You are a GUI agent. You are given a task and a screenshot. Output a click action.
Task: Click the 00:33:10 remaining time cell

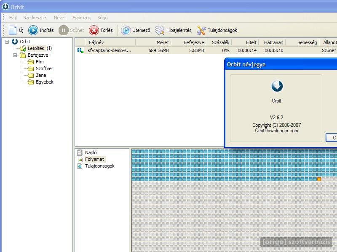coord(274,50)
